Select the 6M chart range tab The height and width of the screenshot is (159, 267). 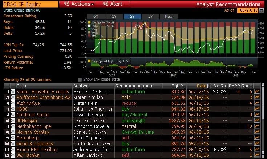point(96,16)
